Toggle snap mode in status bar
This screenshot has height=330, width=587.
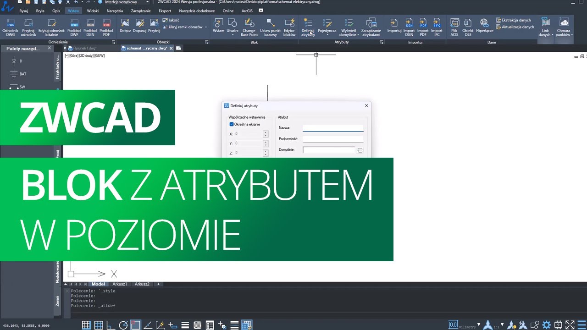[86, 325]
